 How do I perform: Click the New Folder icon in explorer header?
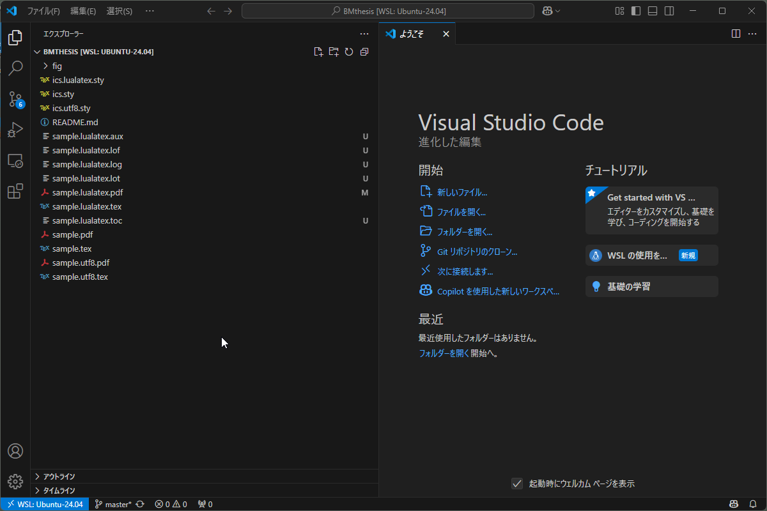[x=334, y=52]
